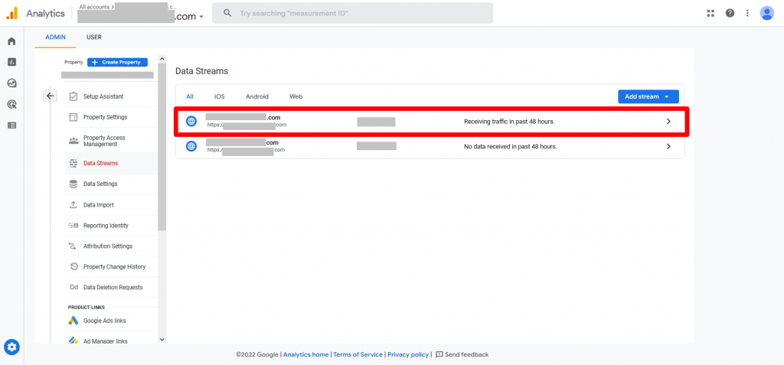Click the search magnifier icon

[227, 14]
